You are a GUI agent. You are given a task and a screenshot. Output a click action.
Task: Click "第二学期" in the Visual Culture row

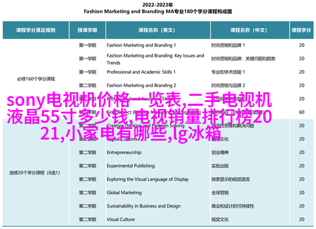coord(87,220)
